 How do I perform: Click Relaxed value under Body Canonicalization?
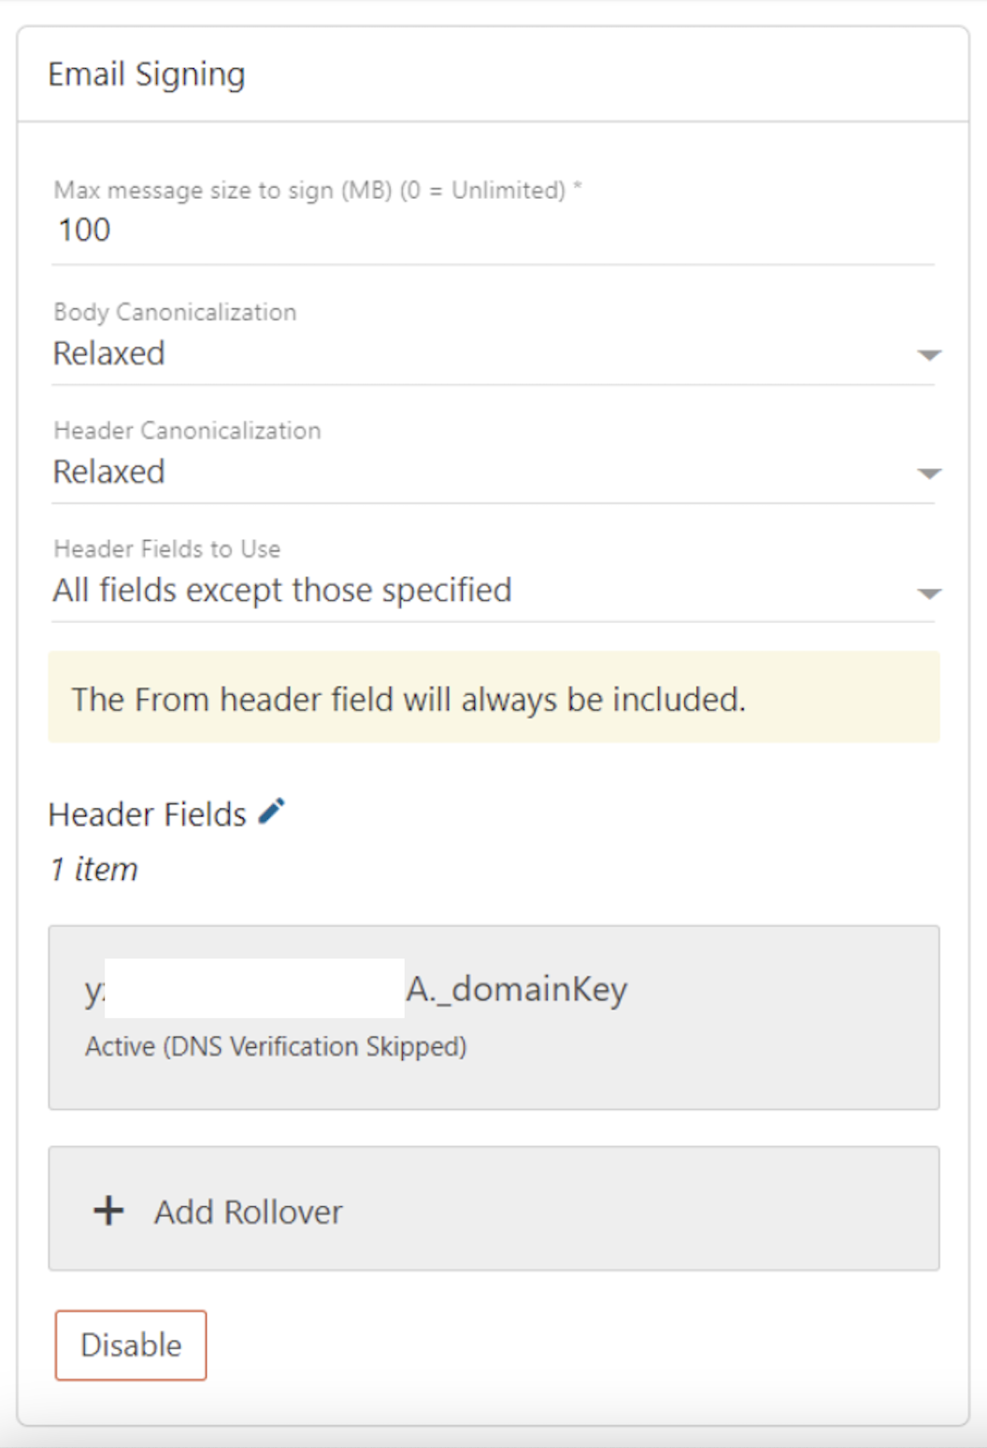(x=109, y=354)
